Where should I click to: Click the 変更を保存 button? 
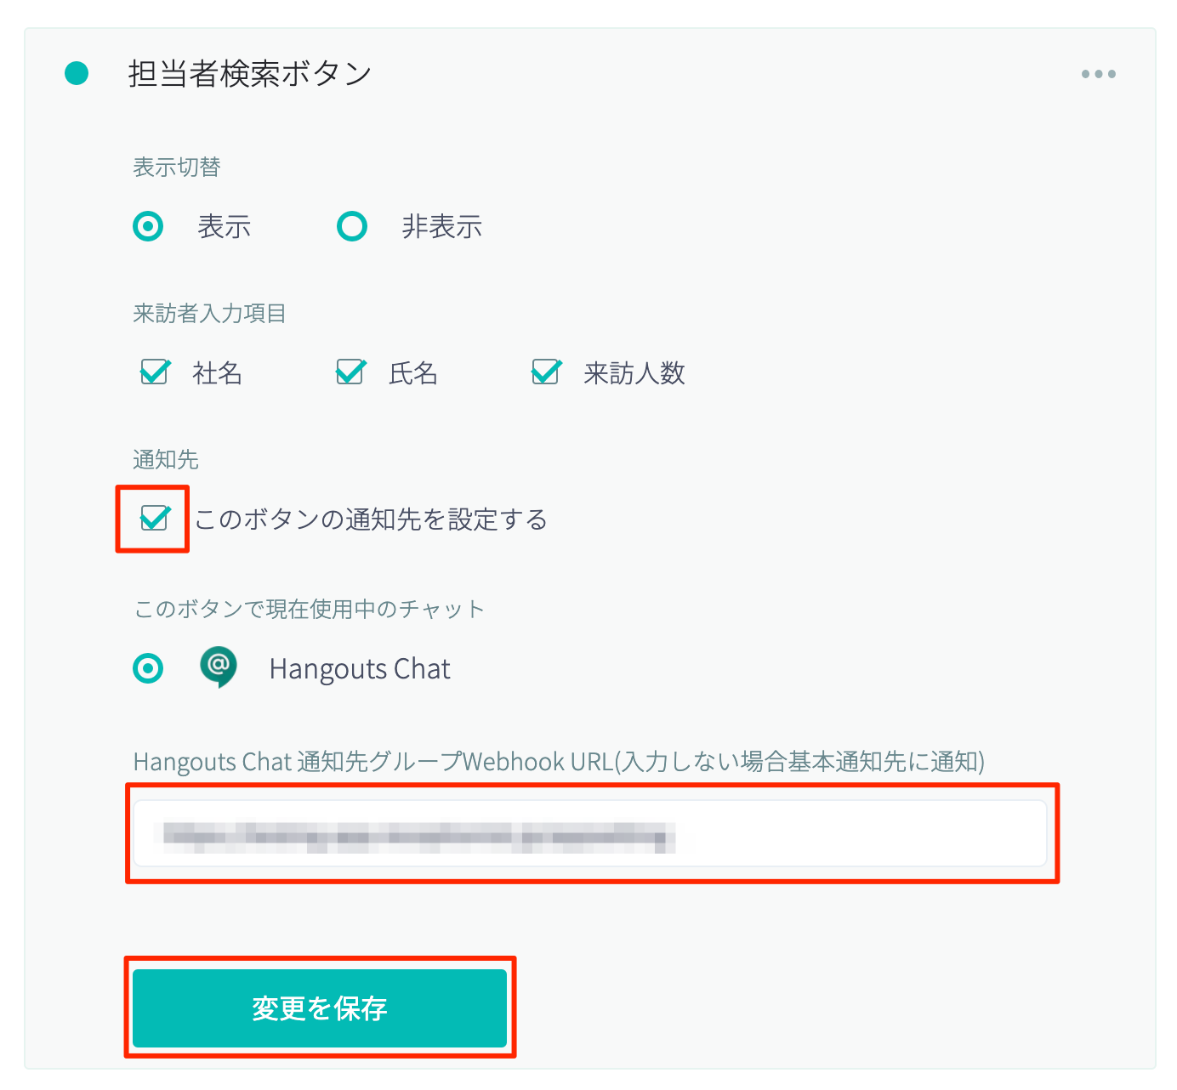320,1008
